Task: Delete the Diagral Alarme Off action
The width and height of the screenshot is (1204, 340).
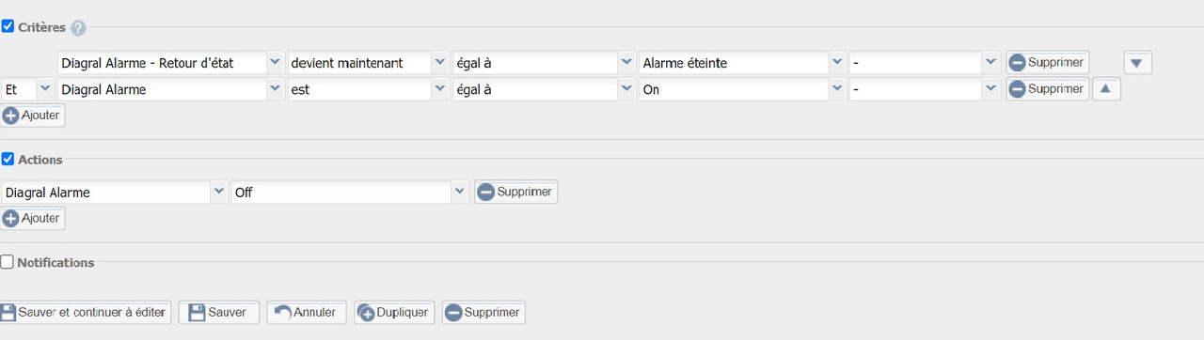Action: (x=515, y=192)
